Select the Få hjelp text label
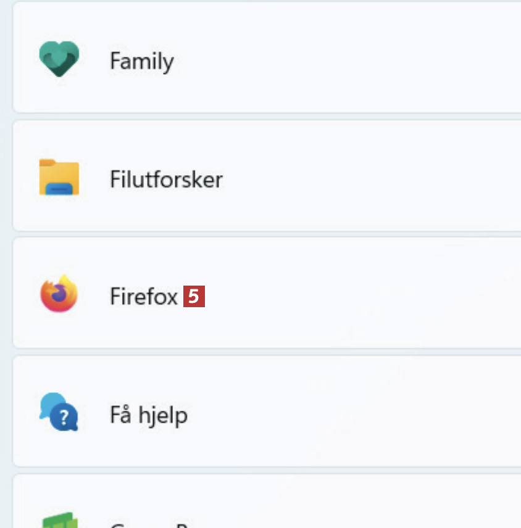 (149, 415)
